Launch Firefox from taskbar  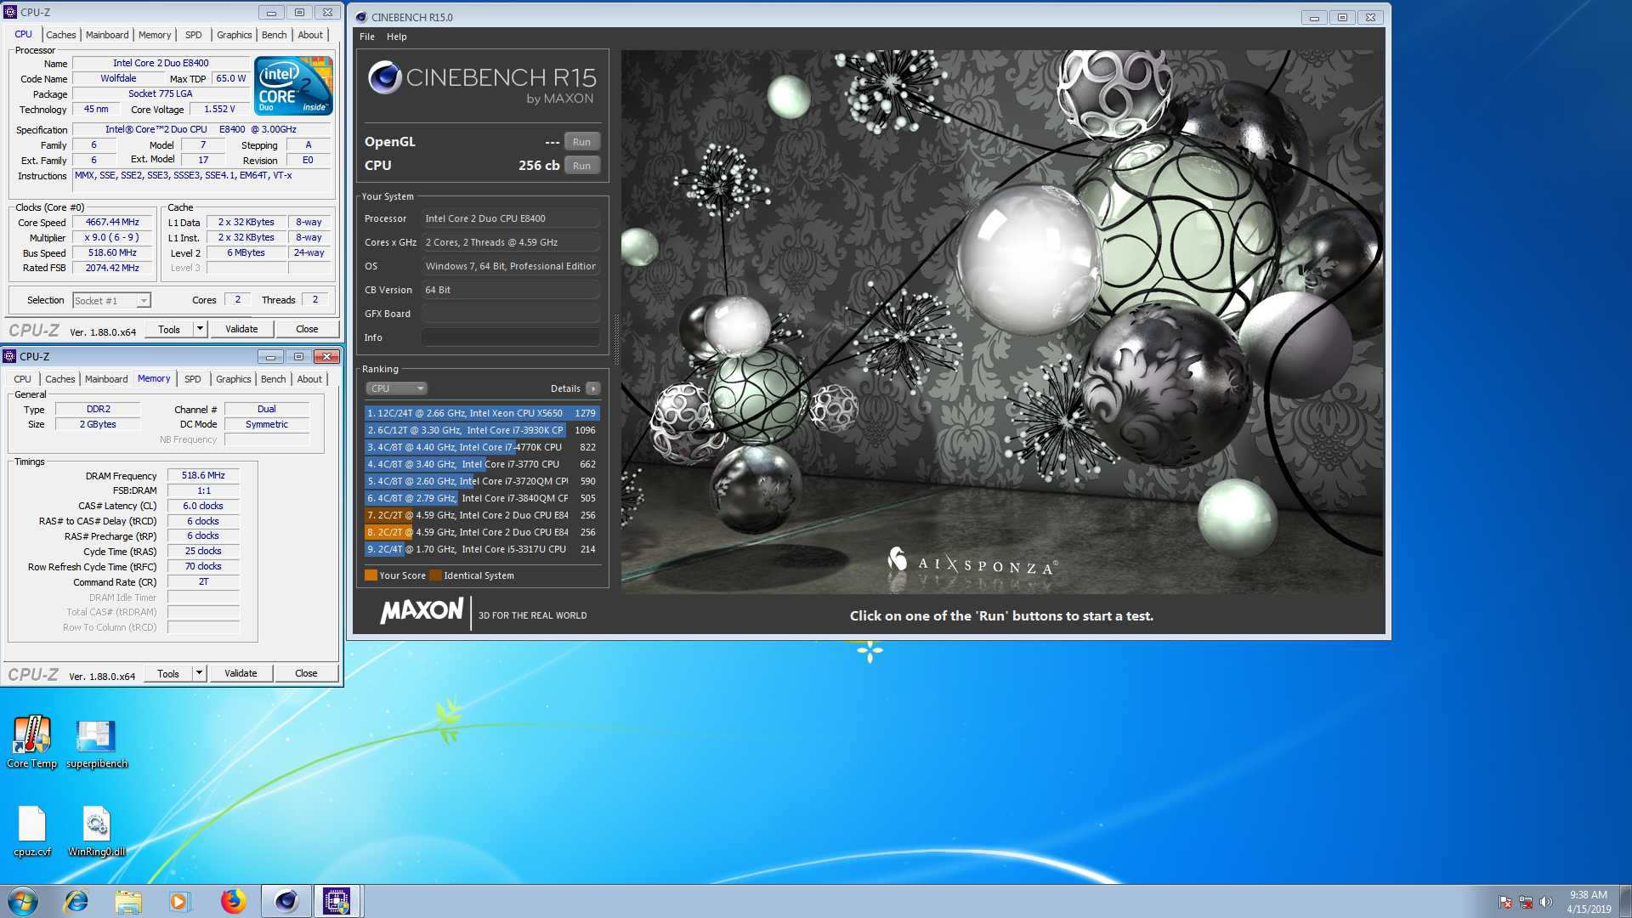pyautogui.click(x=233, y=901)
